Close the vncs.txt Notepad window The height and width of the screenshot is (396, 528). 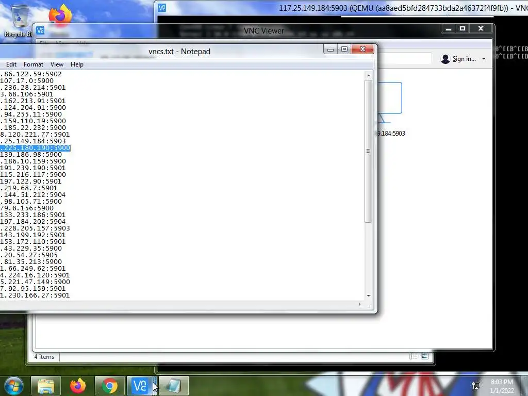click(x=362, y=49)
